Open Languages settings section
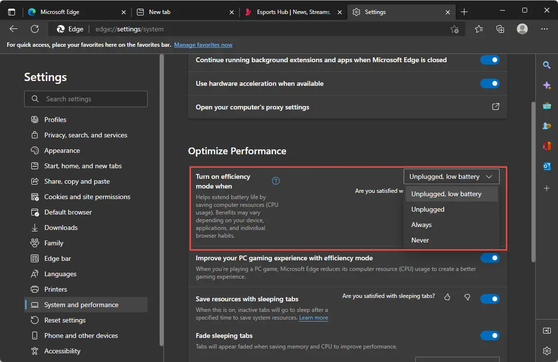This screenshot has width=558, height=362. (x=86, y=274)
